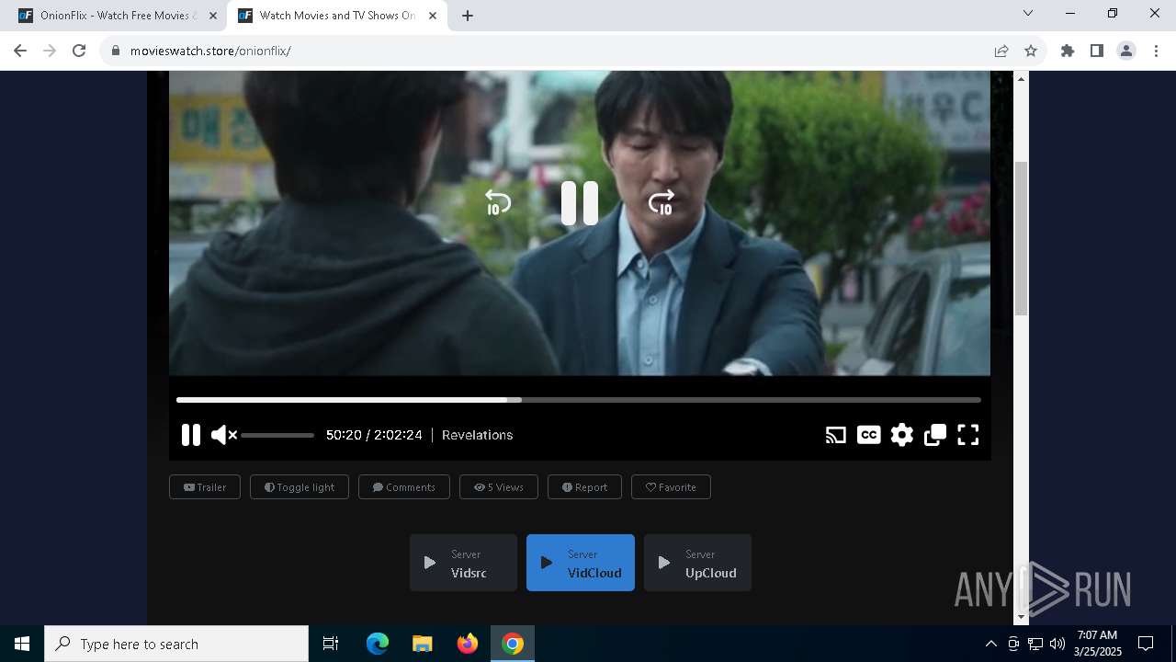1176x662 pixels.
Task: Switch to Vidsrc server
Action: point(463,563)
